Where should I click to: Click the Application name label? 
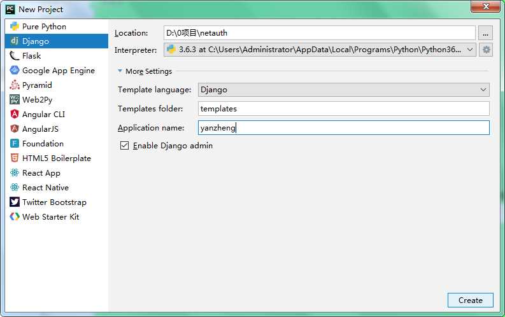[151, 128]
